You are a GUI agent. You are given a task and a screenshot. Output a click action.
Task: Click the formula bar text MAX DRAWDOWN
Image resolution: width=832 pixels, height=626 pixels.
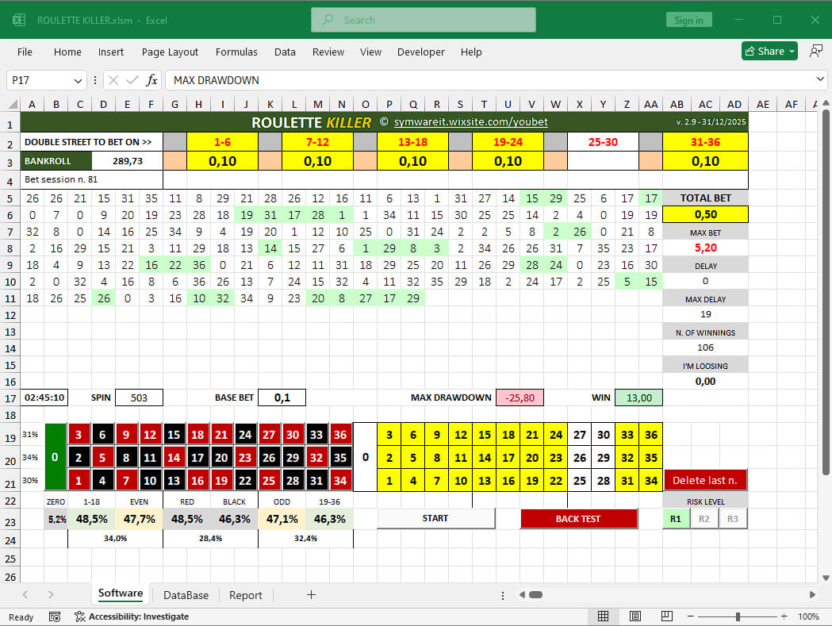(x=217, y=80)
